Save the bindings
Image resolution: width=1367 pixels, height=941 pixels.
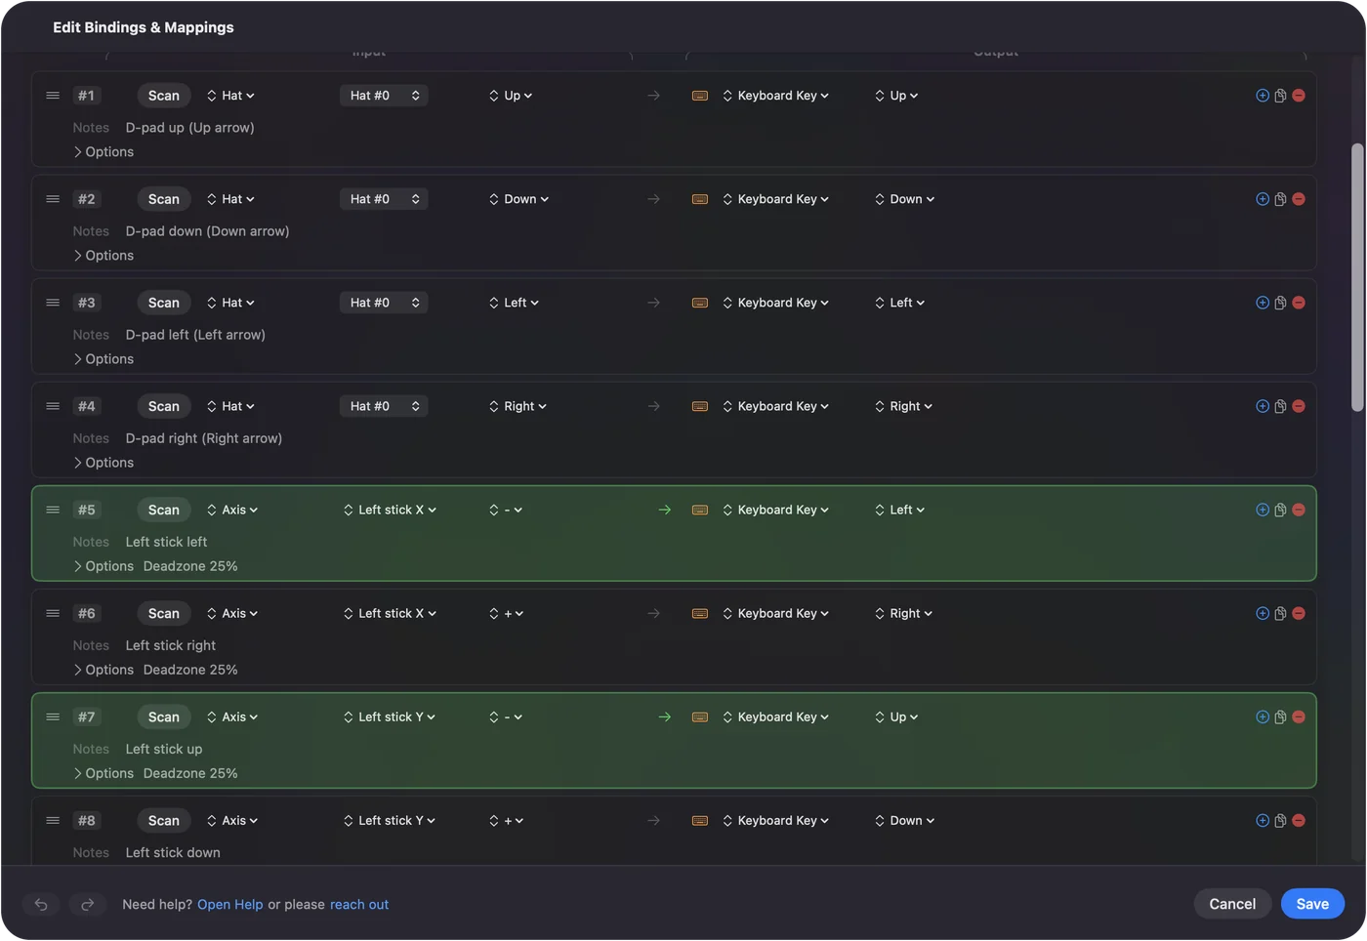click(1312, 904)
